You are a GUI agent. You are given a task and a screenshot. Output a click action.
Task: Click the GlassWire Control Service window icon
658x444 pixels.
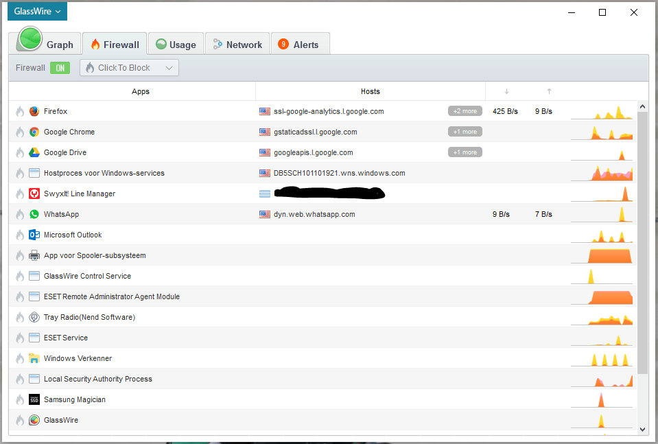point(34,276)
